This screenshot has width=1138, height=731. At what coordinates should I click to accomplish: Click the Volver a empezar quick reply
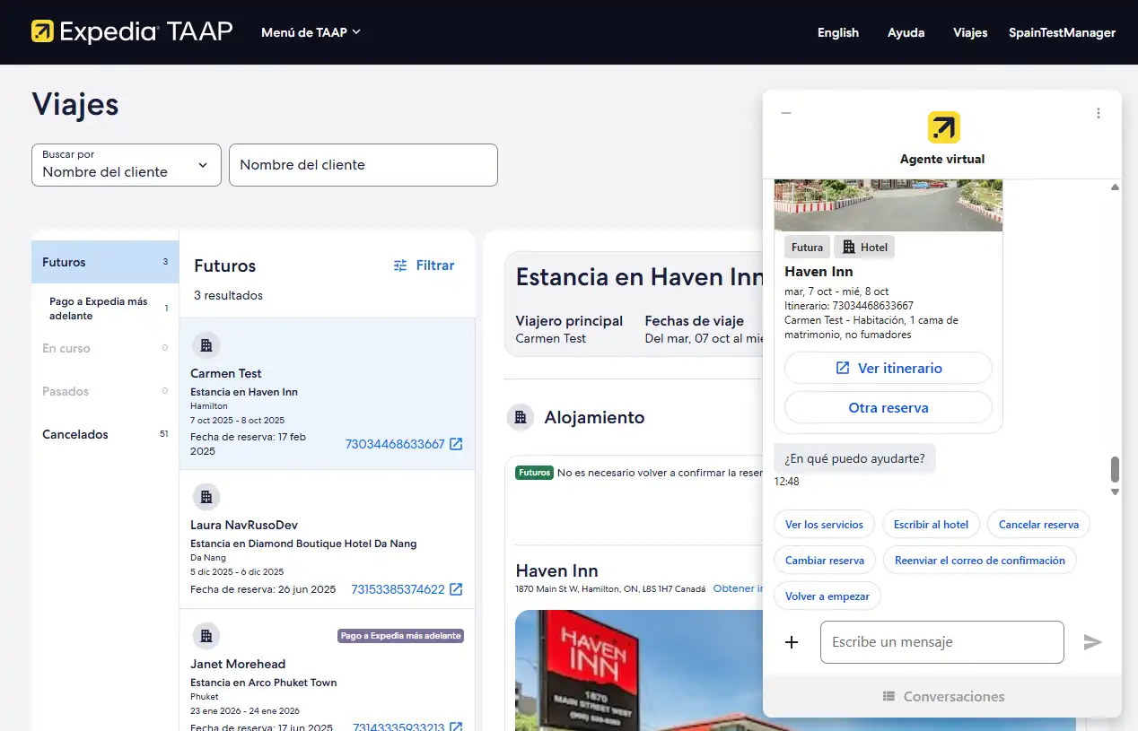point(827,596)
